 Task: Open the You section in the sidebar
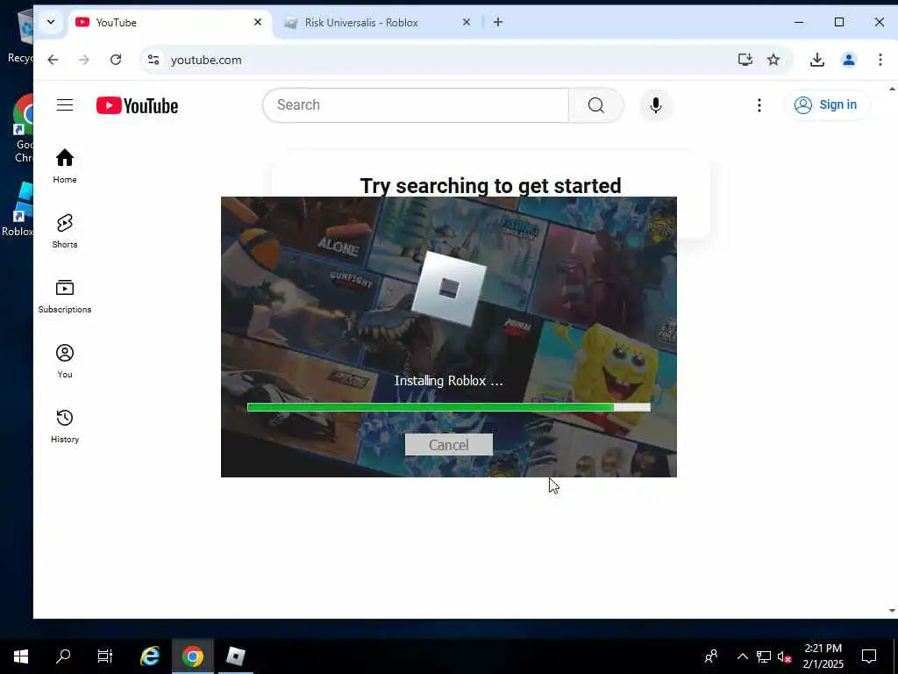click(x=65, y=361)
